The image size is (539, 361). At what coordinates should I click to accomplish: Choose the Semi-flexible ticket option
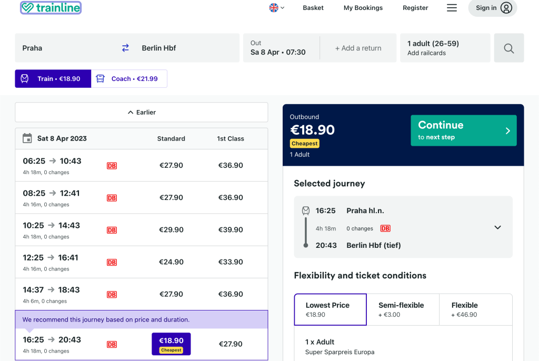click(402, 309)
